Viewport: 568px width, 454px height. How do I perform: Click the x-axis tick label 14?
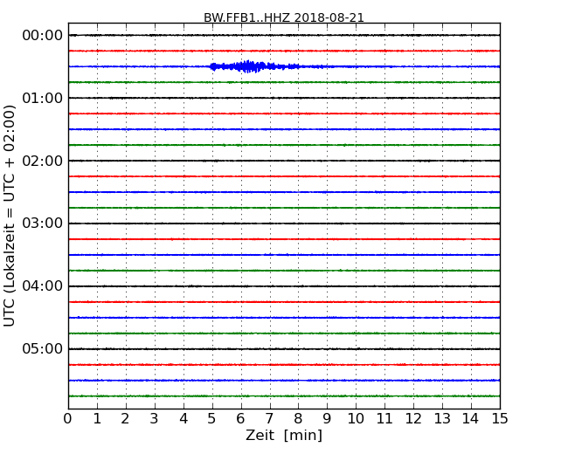click(470, 419)
